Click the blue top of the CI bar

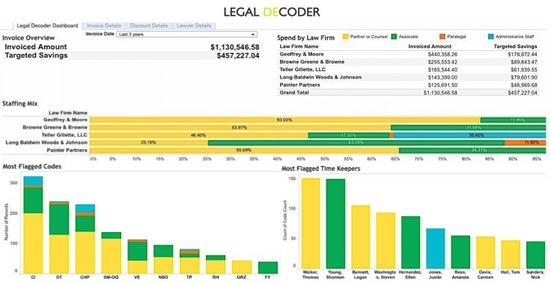pos(33,180)
